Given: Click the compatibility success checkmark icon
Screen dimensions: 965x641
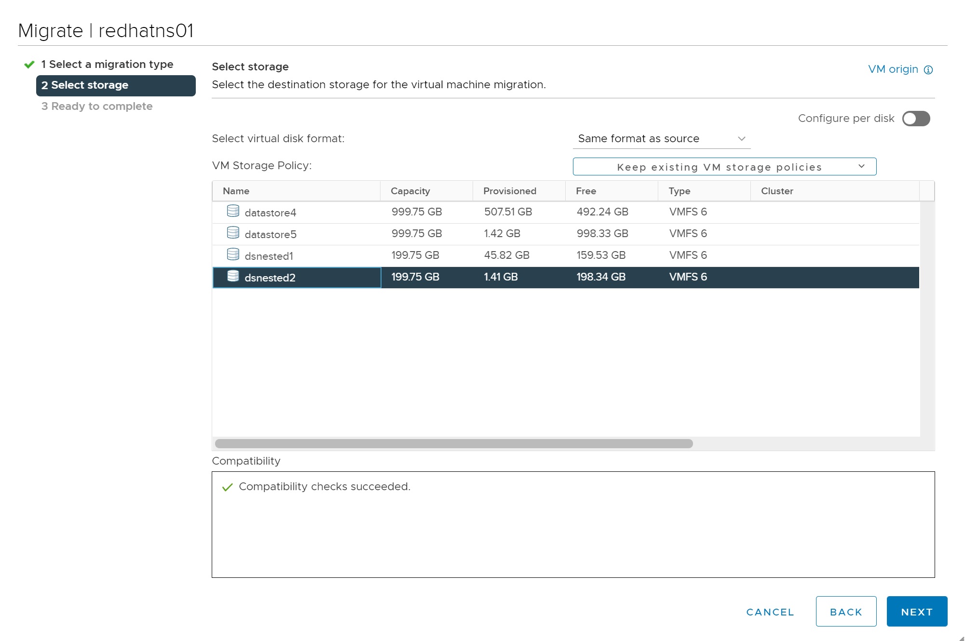Looking at the screenshot, I should pos(227,487).
